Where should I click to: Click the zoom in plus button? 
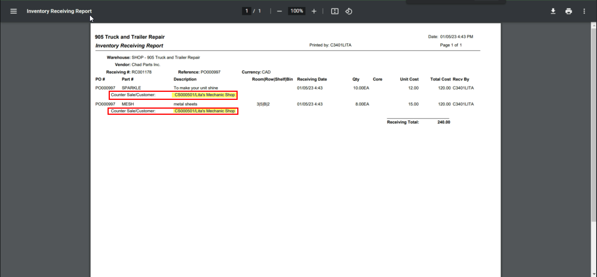tap(314, 11)
